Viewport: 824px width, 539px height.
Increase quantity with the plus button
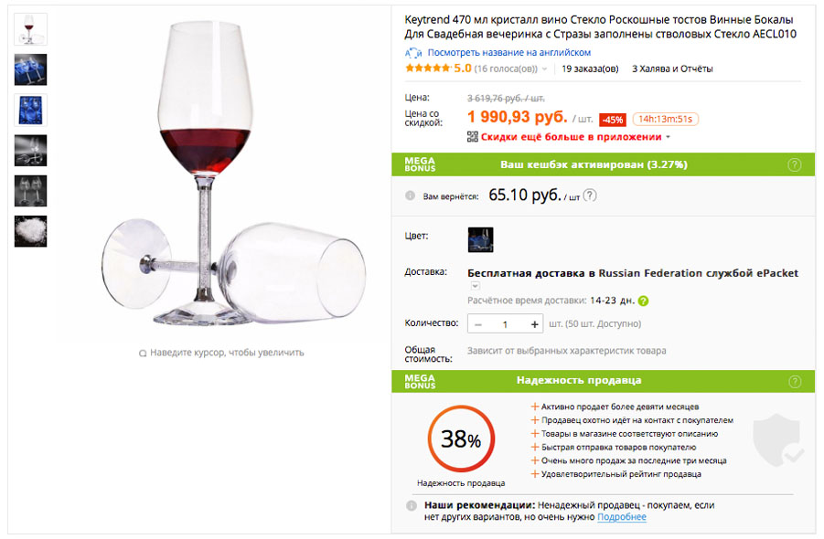click(x=535, y=324)
